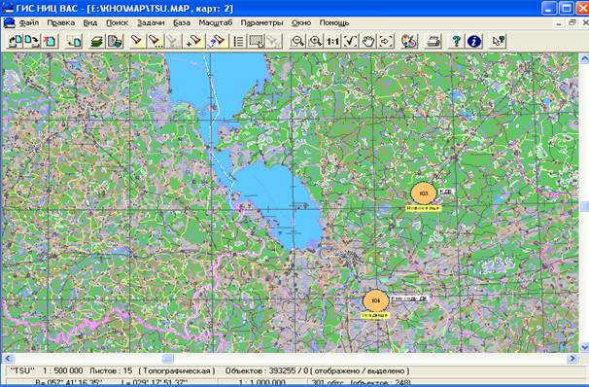
Task: Open the Окно menu
Action: (301, 23)
